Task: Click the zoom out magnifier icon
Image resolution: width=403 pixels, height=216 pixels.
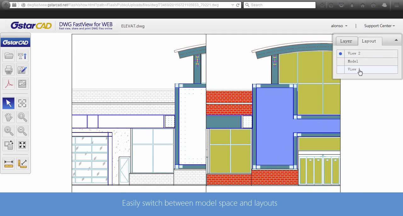Action: click(x=22, y=131)
